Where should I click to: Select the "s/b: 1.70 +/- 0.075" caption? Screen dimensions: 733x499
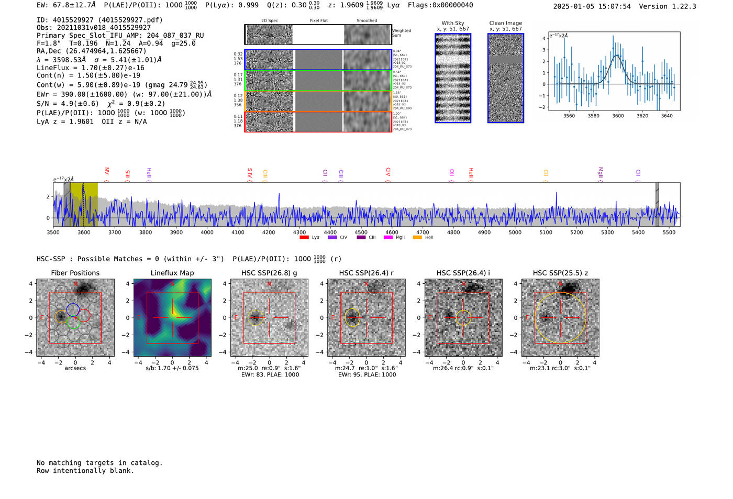172,368
